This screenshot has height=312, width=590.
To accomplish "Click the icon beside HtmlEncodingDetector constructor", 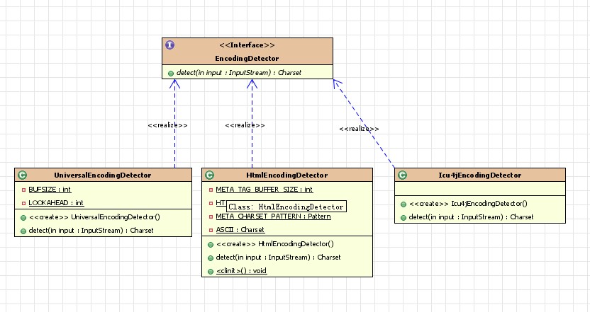I will point(211,245).
